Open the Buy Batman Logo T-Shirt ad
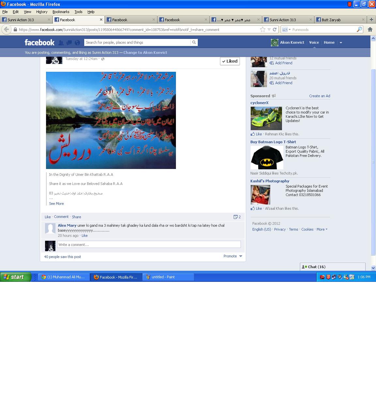376x397 pixels. point(273,142)
